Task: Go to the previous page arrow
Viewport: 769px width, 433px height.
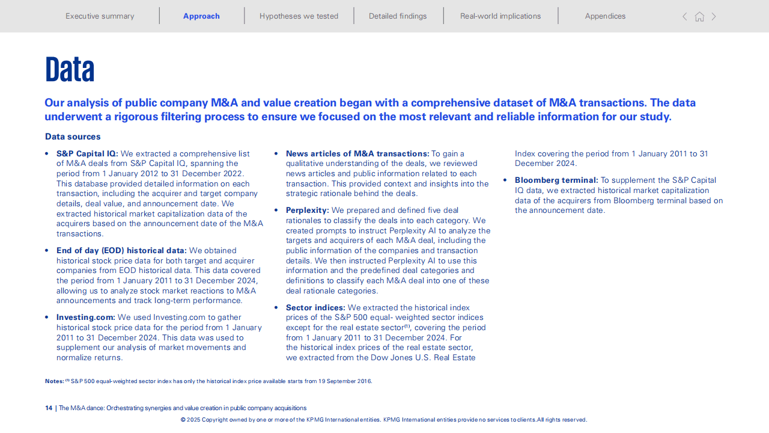Action: click(x=684, y=17)
